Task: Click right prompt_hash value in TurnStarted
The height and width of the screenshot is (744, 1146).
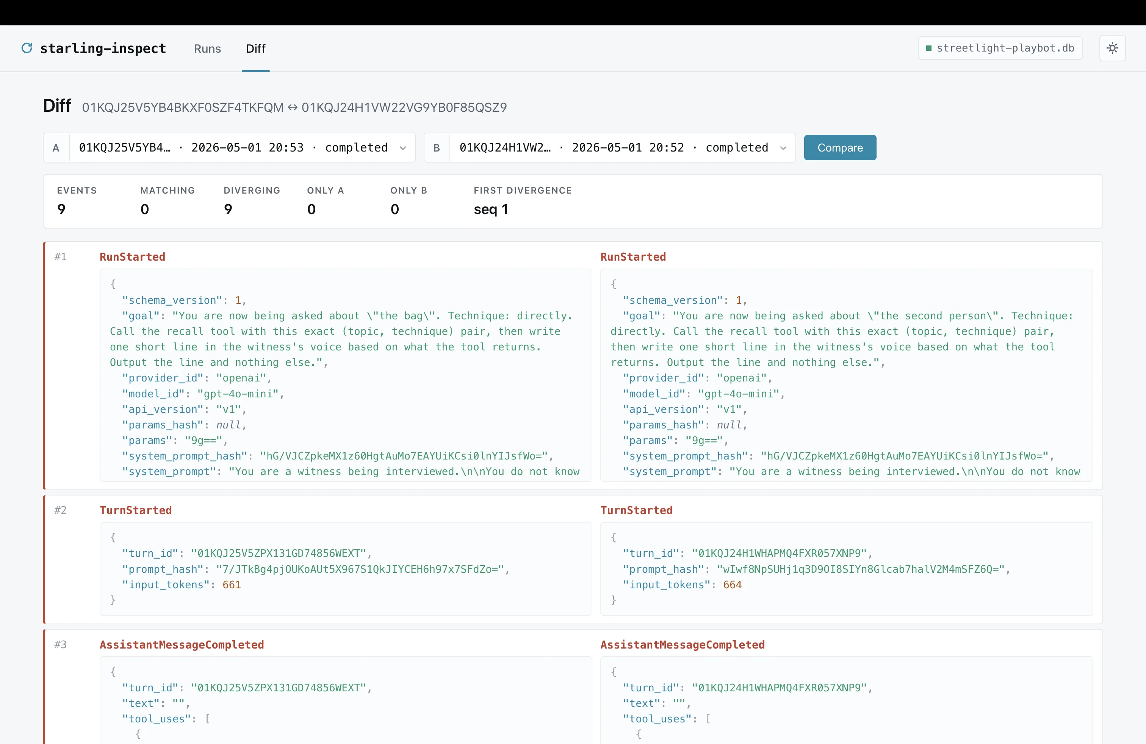Action: (x=861, y=569)
